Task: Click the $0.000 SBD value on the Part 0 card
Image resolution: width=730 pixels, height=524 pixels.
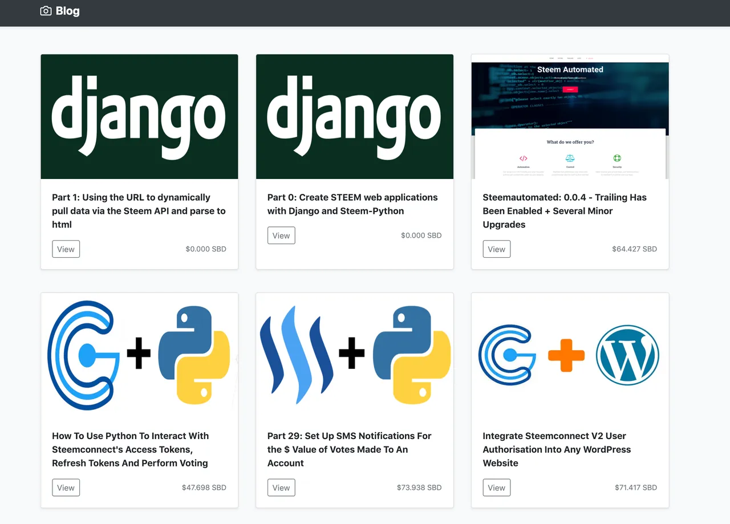Action: tap(421, 235)
